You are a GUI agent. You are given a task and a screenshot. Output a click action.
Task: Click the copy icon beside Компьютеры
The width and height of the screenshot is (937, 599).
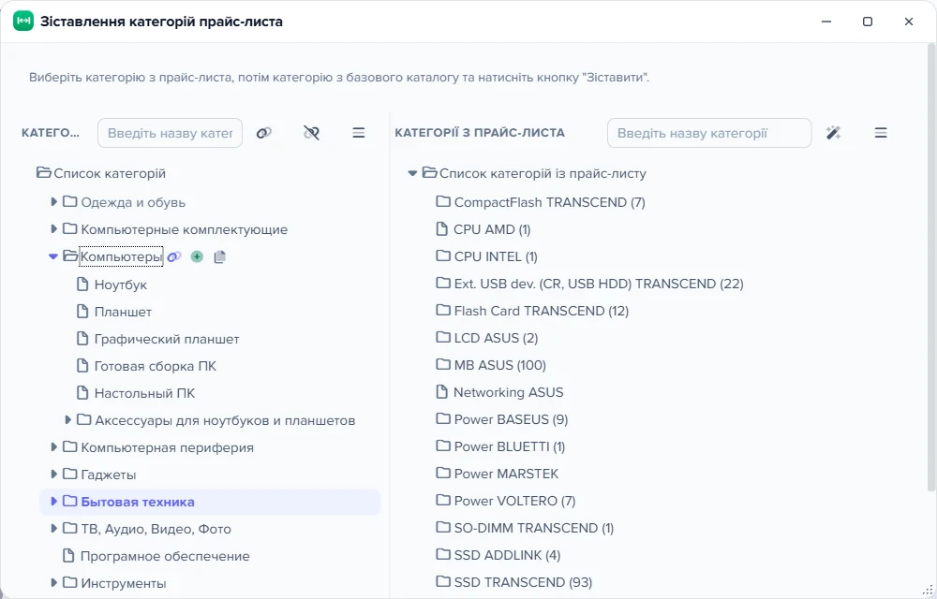tap(220, 257)
